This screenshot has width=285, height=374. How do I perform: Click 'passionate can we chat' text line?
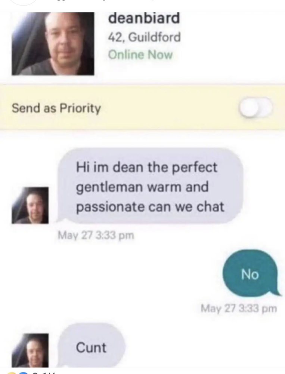[150, 206]
